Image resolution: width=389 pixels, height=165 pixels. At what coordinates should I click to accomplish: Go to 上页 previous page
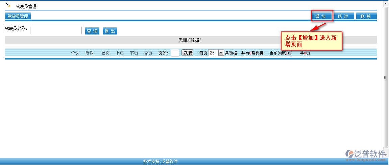[120, 53]
